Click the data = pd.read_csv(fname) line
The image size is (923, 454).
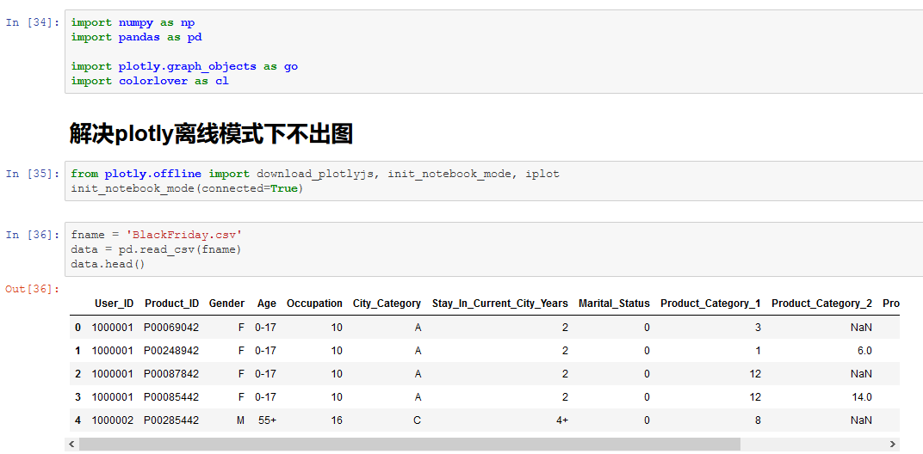(x=157, y=249)
